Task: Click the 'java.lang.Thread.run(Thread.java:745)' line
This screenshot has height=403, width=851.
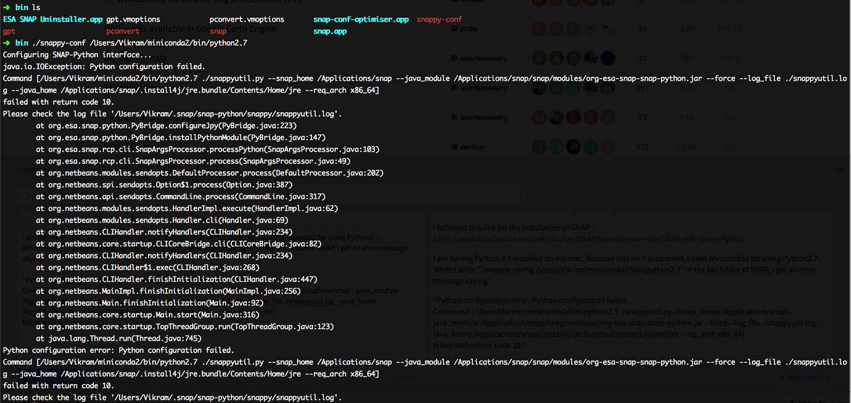Action: click(119, 338)
